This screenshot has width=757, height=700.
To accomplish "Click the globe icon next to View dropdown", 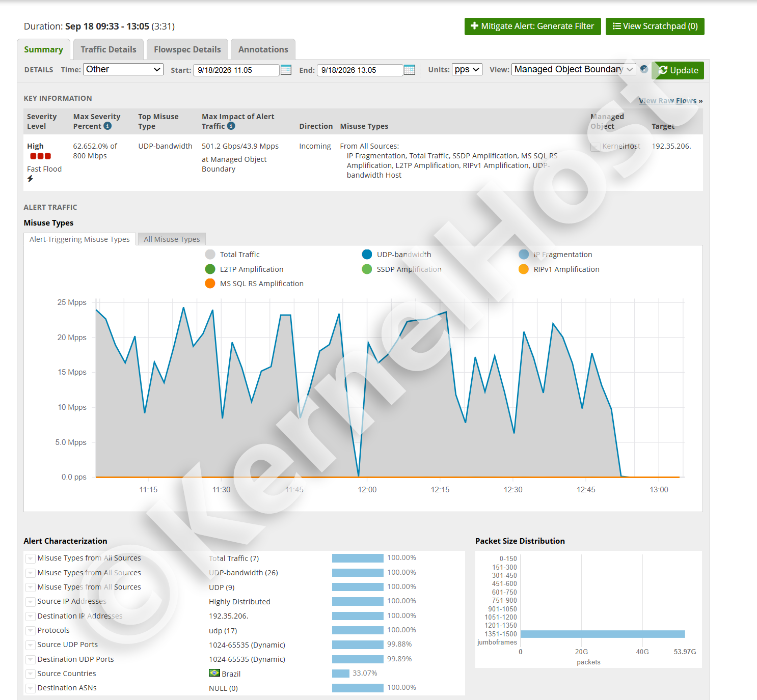I will pos(644,69).
